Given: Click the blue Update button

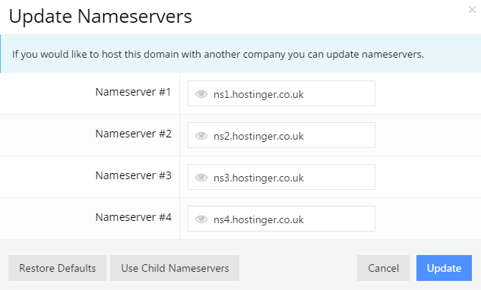Looking at the screenshot, I should click(444, 268).
